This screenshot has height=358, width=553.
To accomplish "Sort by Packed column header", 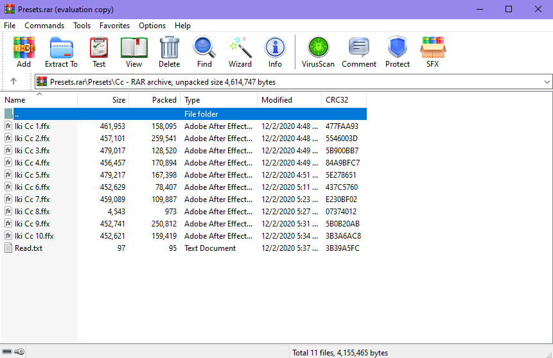I will 155,99.
